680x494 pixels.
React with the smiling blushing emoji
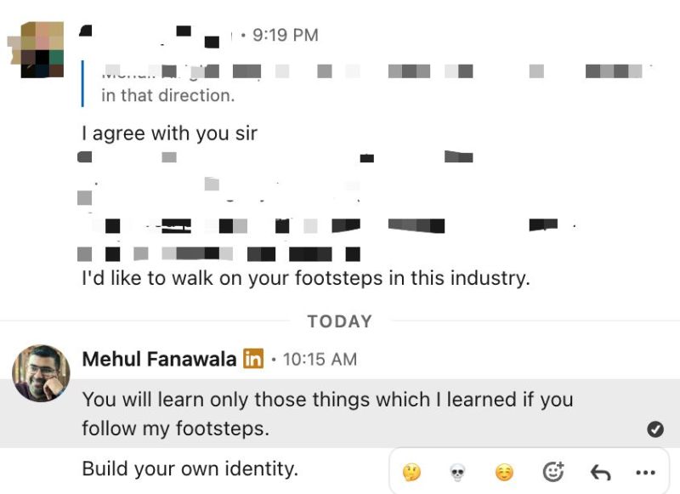pyautogui.click(x=505, y=472)
